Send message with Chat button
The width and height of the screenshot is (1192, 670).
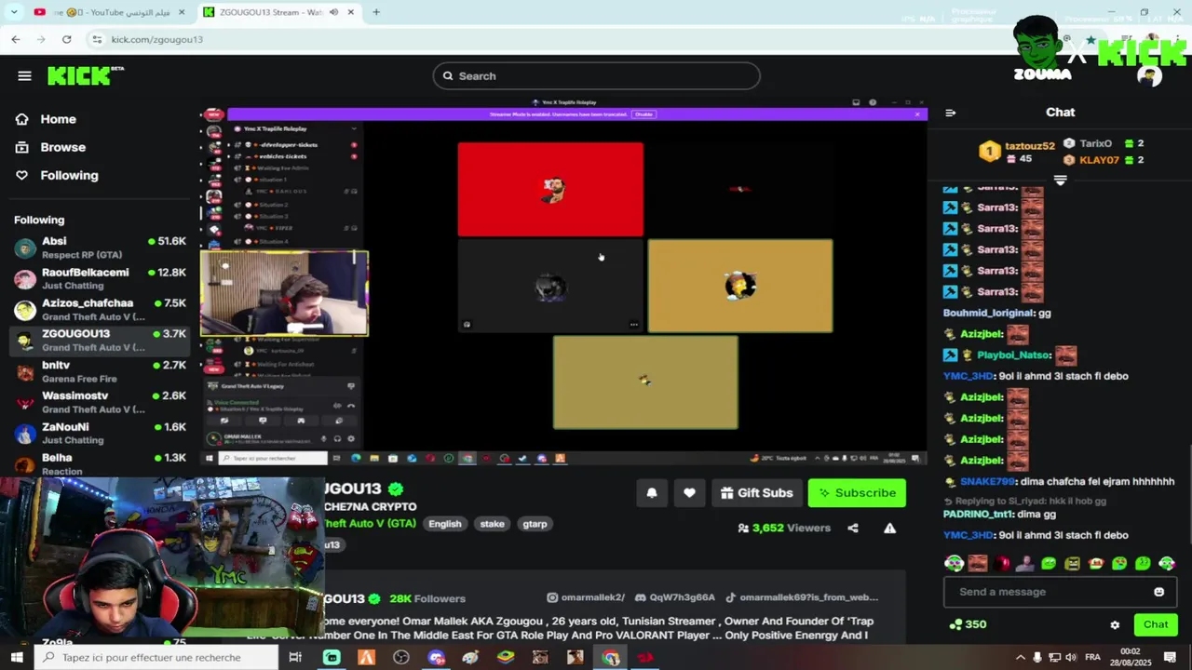click(1156, 624)
